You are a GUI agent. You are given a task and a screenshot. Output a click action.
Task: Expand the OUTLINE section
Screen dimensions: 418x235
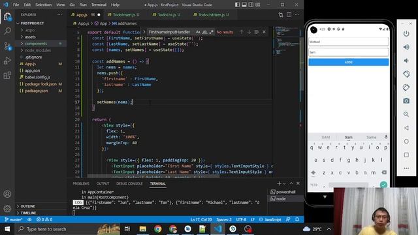click(x=27, y=206)
